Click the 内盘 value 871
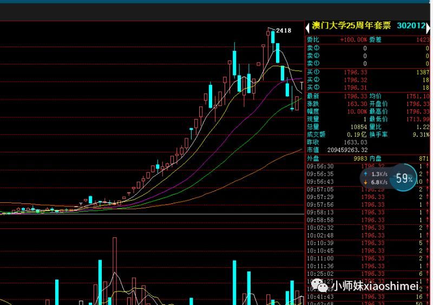The image size is (433, 305). [424, 158]
